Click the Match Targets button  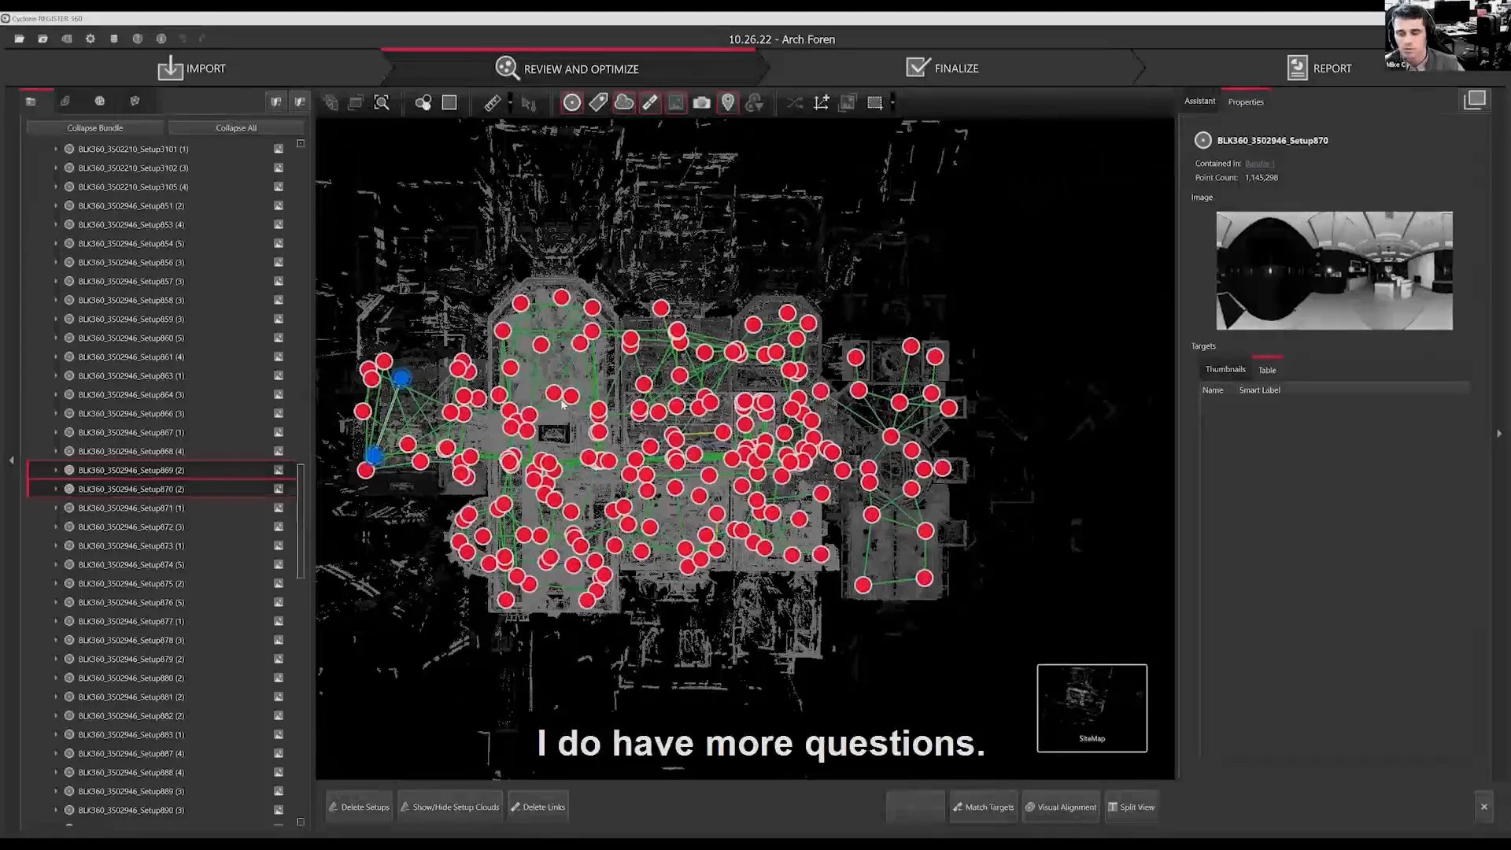coord(984,807)
